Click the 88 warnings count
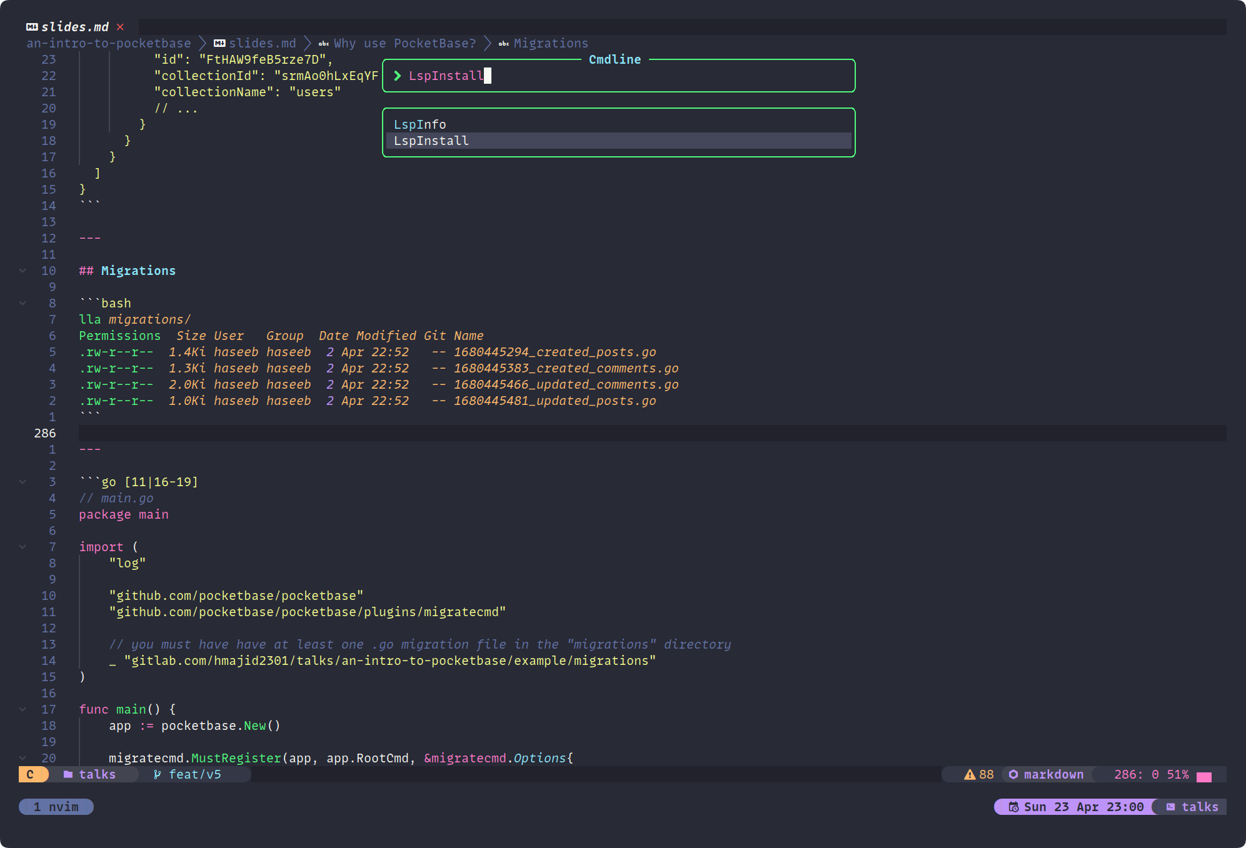The width and height of the screenshot is (1246, 848). [987, 774]
